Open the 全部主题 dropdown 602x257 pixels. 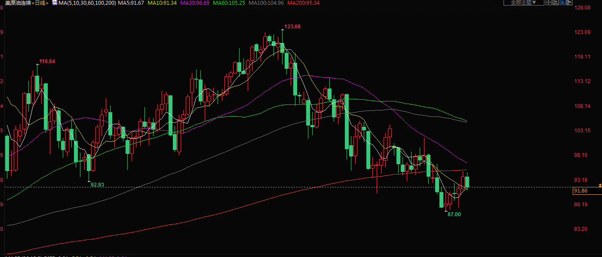click(523, 2)
